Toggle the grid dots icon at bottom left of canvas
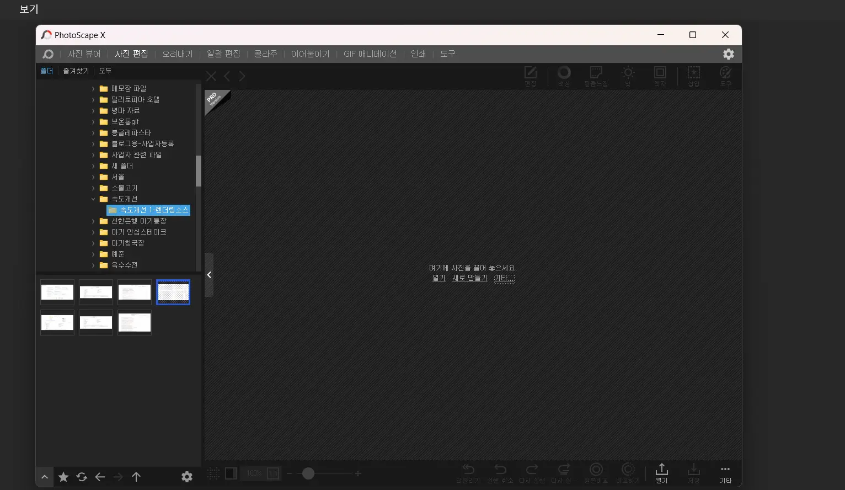The height and width of the screenshot is (490, 845). pyautogui.click(x=213, y=473)
